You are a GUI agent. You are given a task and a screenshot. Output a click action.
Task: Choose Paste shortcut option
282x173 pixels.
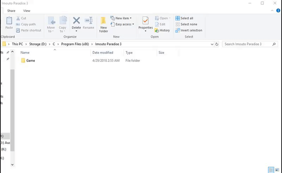coord(29,30)
